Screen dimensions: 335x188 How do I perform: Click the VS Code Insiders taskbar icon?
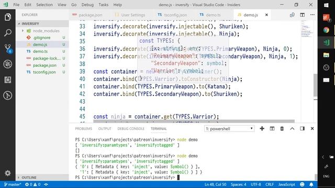(x=326, y=42)
